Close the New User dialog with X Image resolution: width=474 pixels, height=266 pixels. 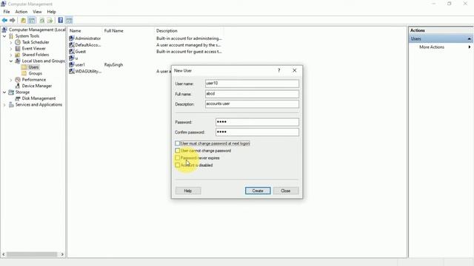(295, 70)
